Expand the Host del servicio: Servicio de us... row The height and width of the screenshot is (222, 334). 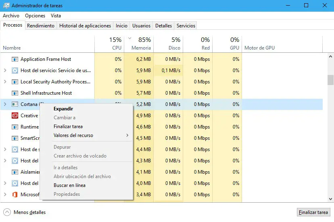pos(5,71)
